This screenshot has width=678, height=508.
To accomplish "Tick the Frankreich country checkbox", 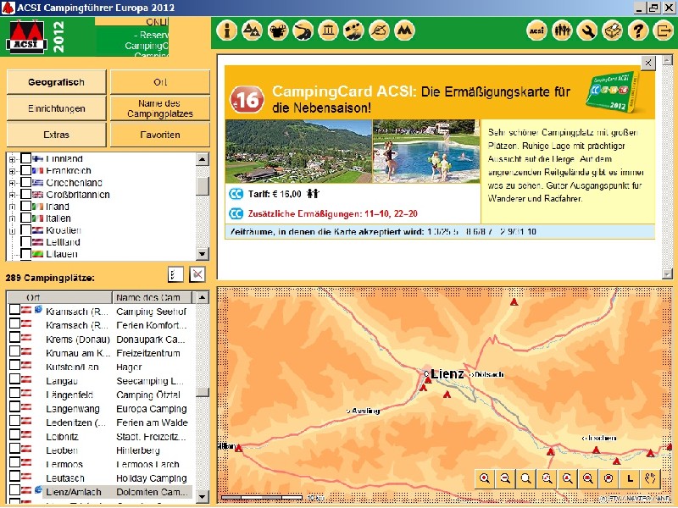I will [x=26, y=170].
